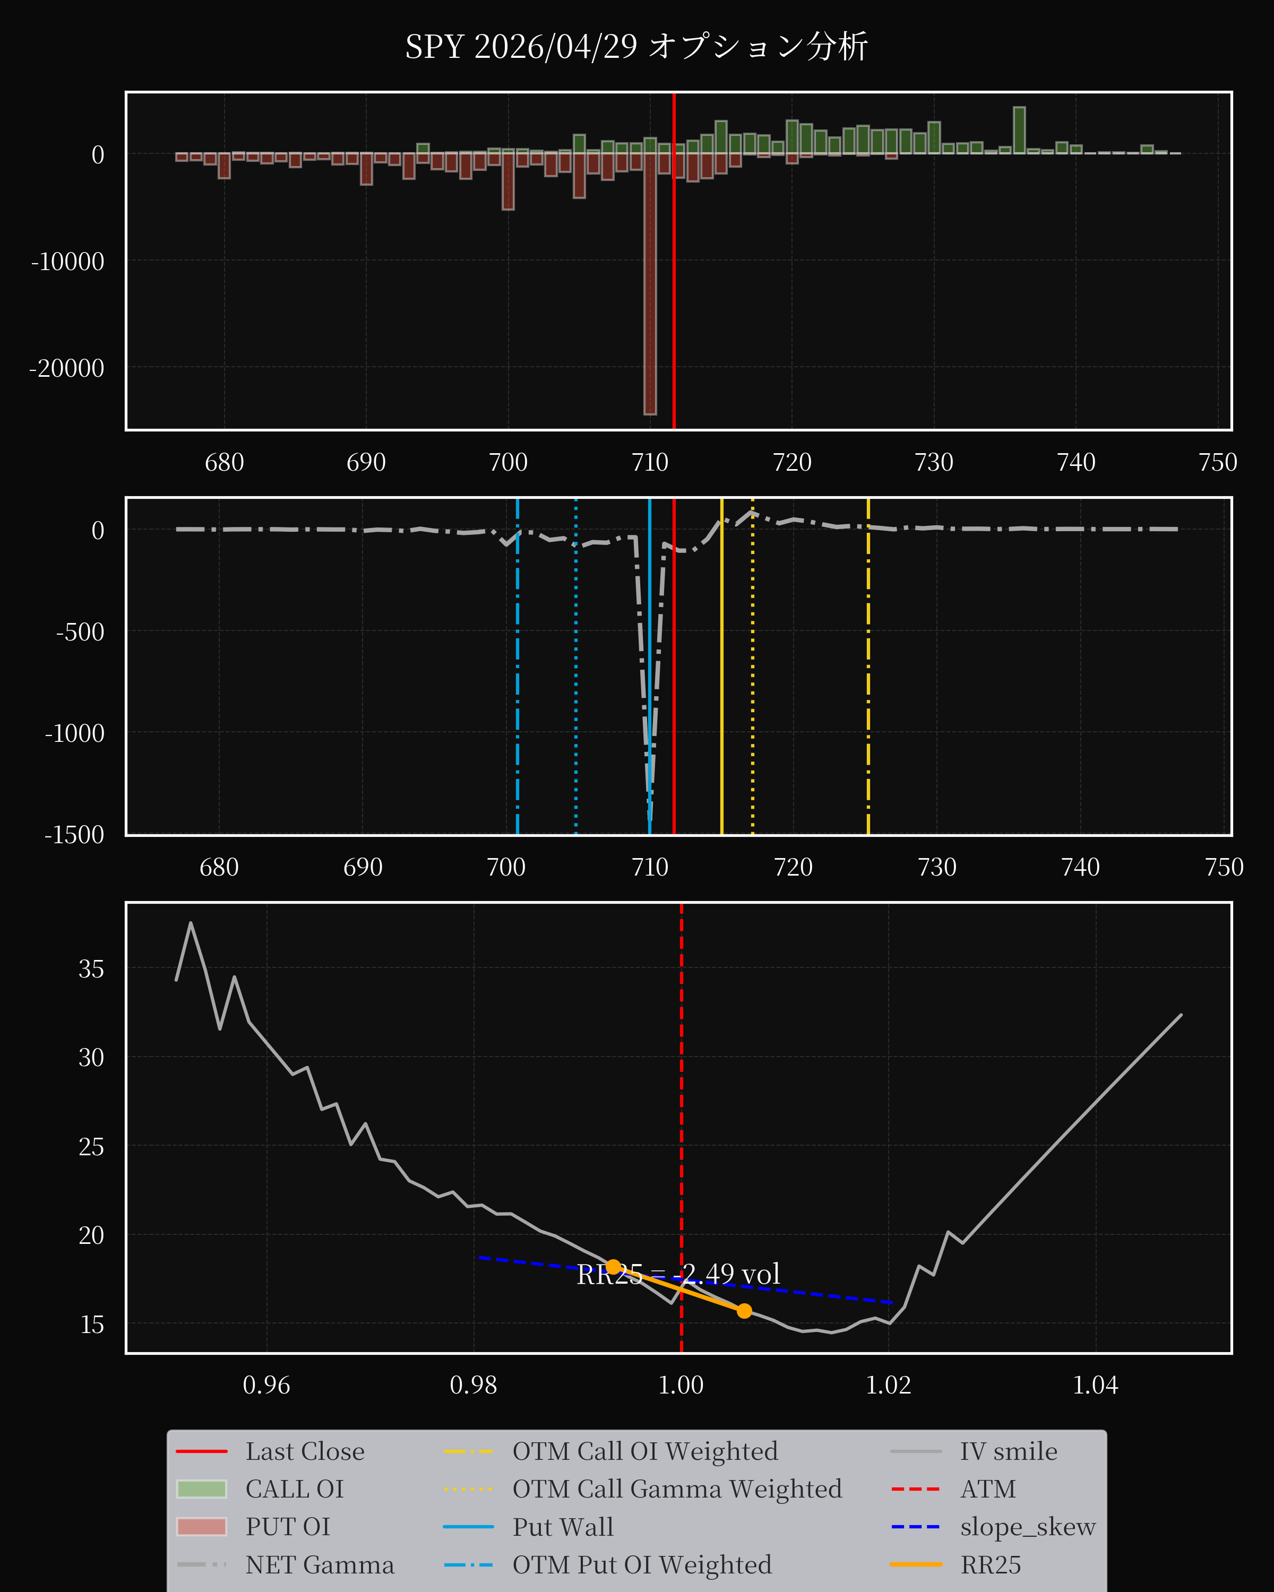Click the slope_skew legend entry
The height and width of the screenshot is (1592, 1274).
993,1526
